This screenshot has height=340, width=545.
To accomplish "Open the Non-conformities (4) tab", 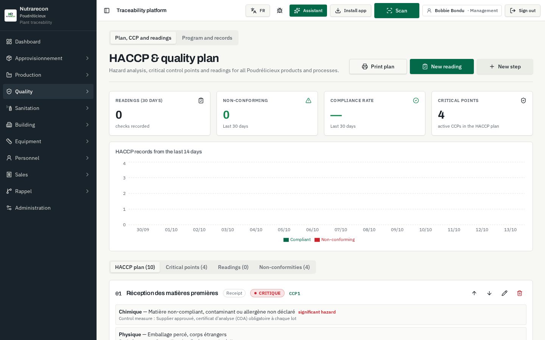I will tap(285, 267).
